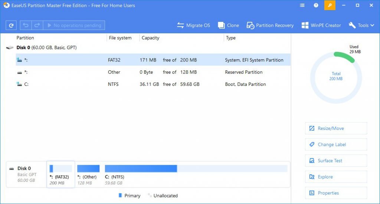Click the refresh icon in toolbar
380x204 pixels.
click(x=11, y=26)
